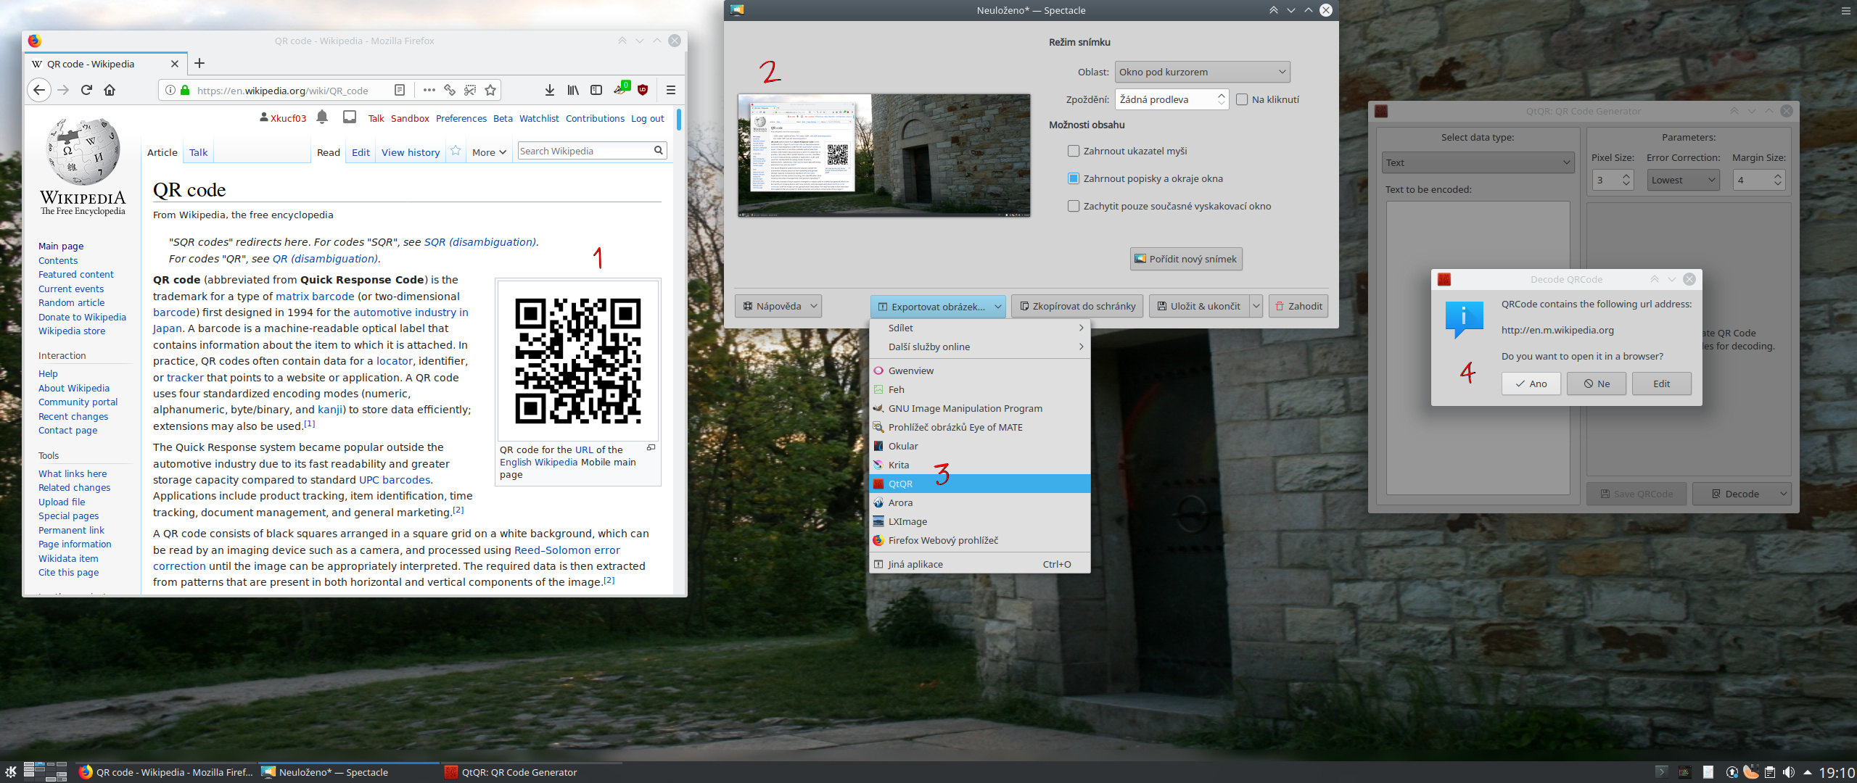Select QtQR in export menu
1857x783 pixels.
980,484
